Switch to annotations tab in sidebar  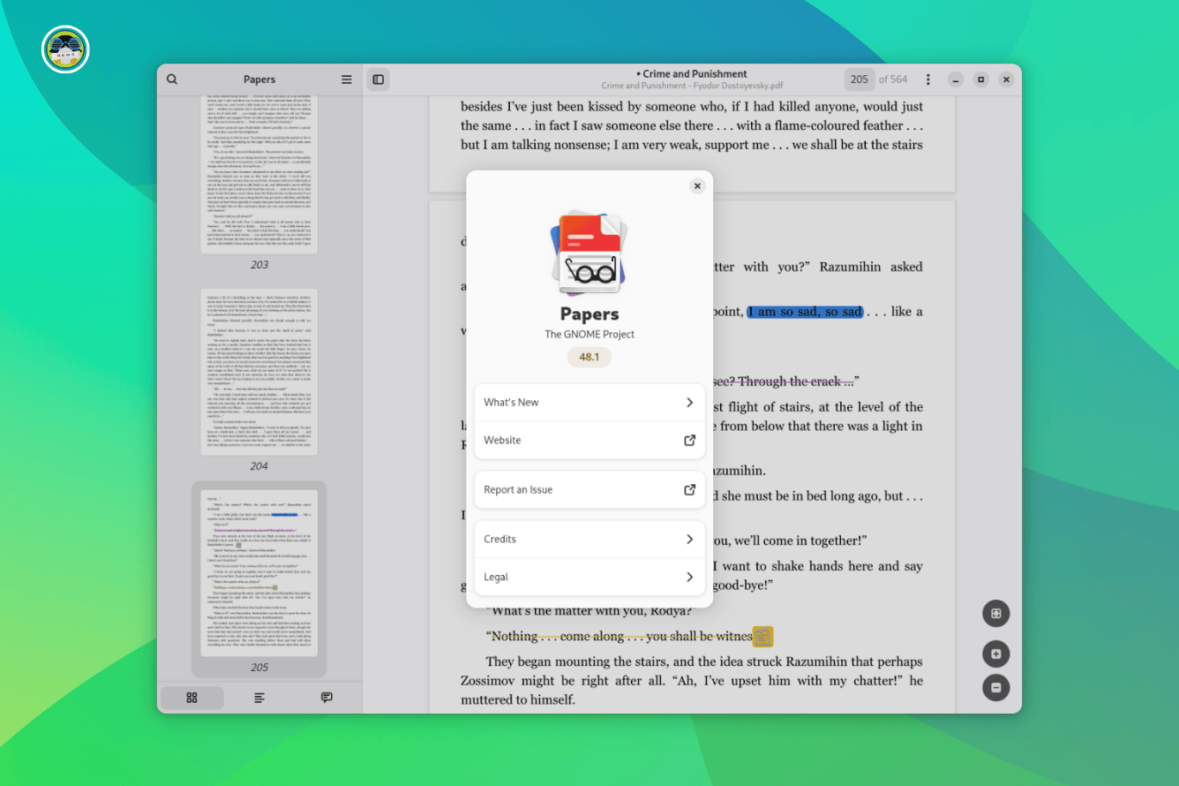point(327,698)
